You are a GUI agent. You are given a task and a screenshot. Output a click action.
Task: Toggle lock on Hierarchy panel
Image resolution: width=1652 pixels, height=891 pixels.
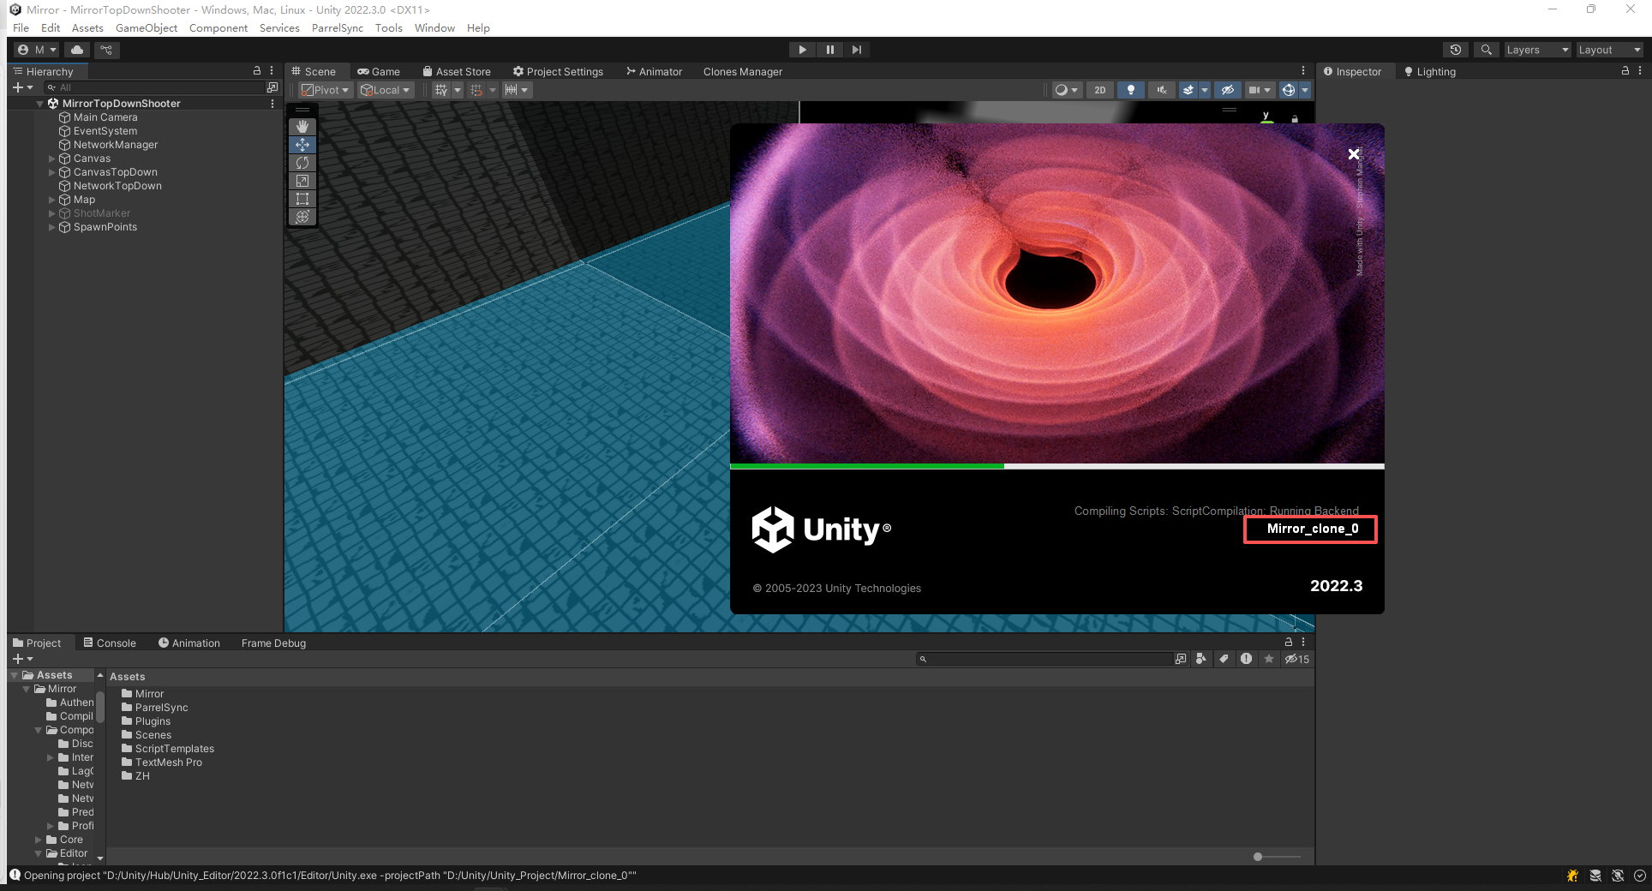256,71
